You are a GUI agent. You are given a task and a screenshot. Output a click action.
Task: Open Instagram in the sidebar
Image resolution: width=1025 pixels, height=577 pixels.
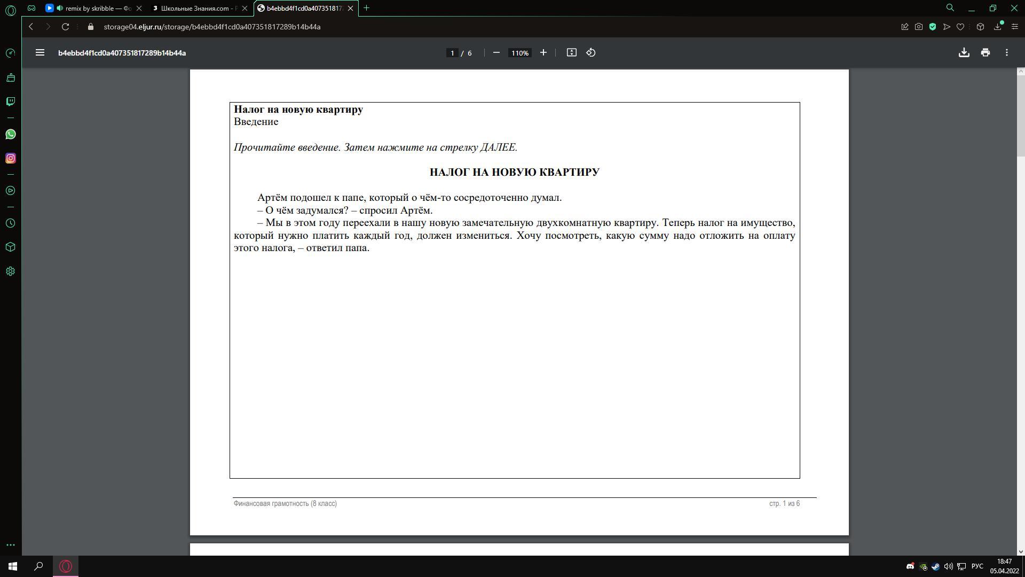[x=10, y=158]
